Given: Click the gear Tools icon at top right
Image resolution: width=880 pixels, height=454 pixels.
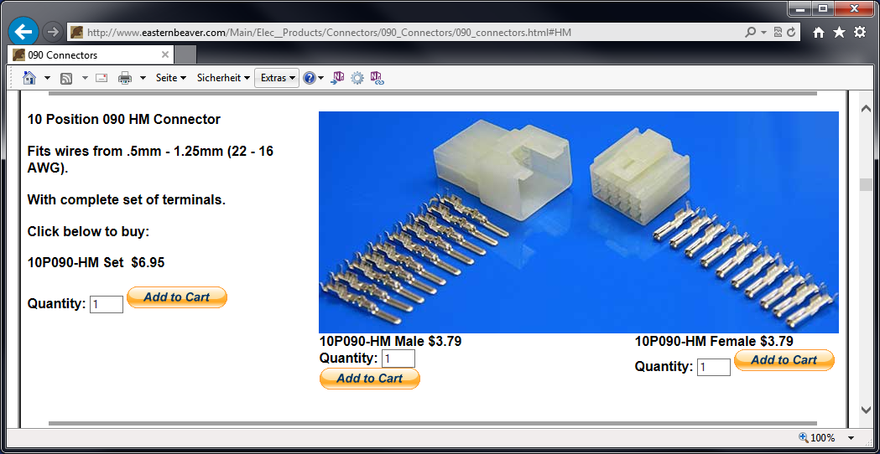Looking at the screenshot, I should pyautogui.click(x=860, y=32).
